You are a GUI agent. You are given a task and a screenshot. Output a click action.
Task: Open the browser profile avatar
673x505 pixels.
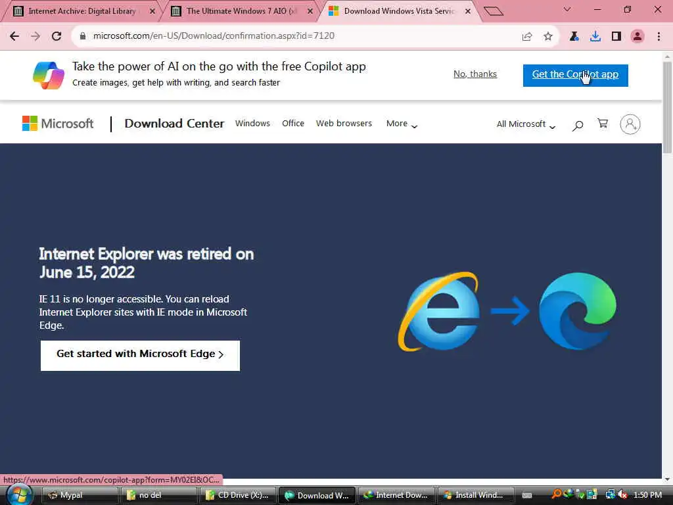click(x=638, y=37)
